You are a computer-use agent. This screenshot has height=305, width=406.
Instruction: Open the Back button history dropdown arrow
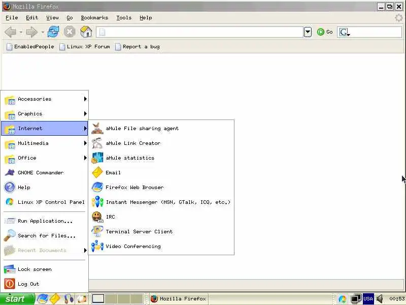click(21, 32)
